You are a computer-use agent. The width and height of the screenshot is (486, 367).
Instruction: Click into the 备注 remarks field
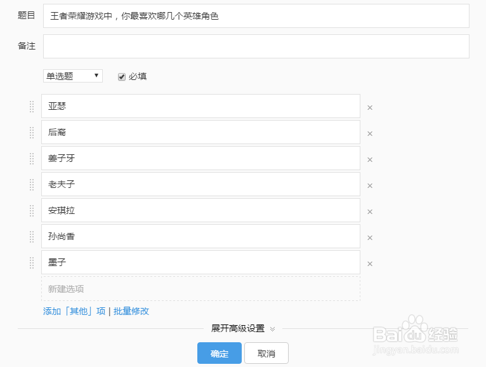256,46
